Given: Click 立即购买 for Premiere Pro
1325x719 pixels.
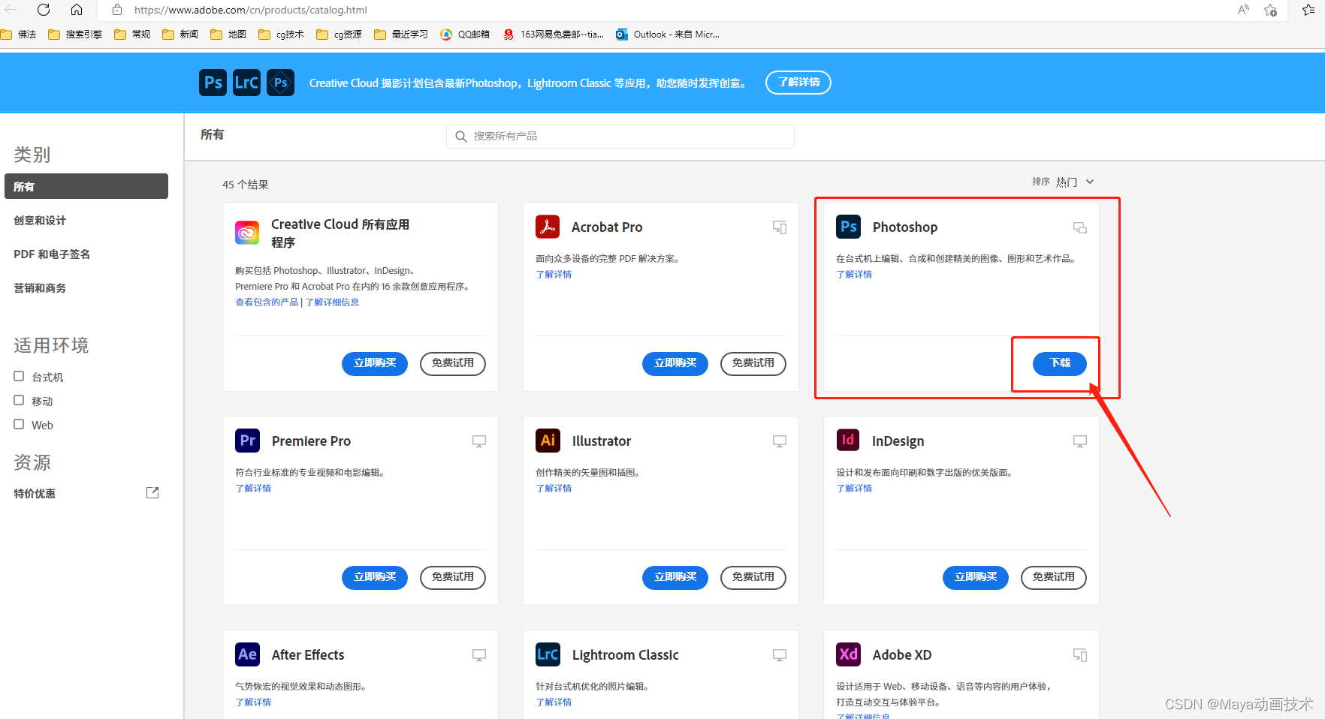Looking at the screenshot, I should click(375, 577).
